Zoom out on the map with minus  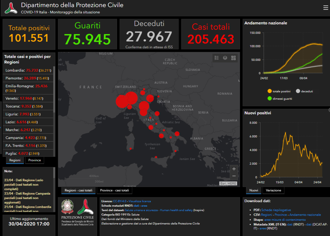234,176
